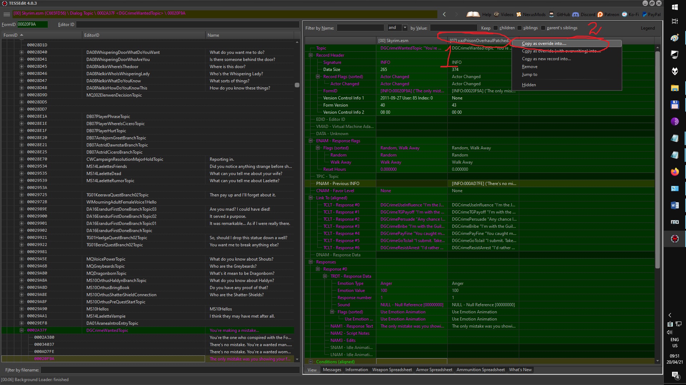The height and width of the screenshot is (385, 686).
Task: Collapse the Record Header section
Action: (310, 55)
